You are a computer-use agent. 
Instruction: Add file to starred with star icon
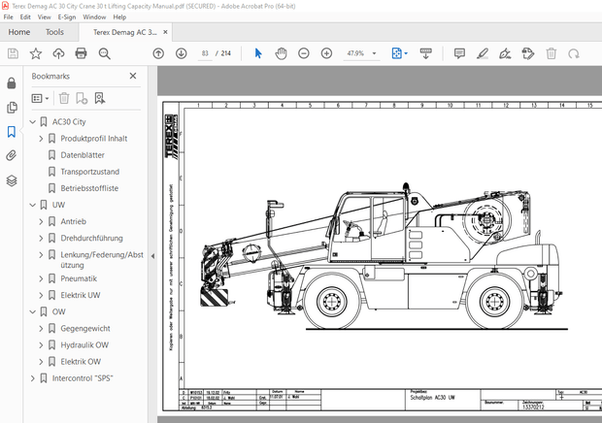36,53
